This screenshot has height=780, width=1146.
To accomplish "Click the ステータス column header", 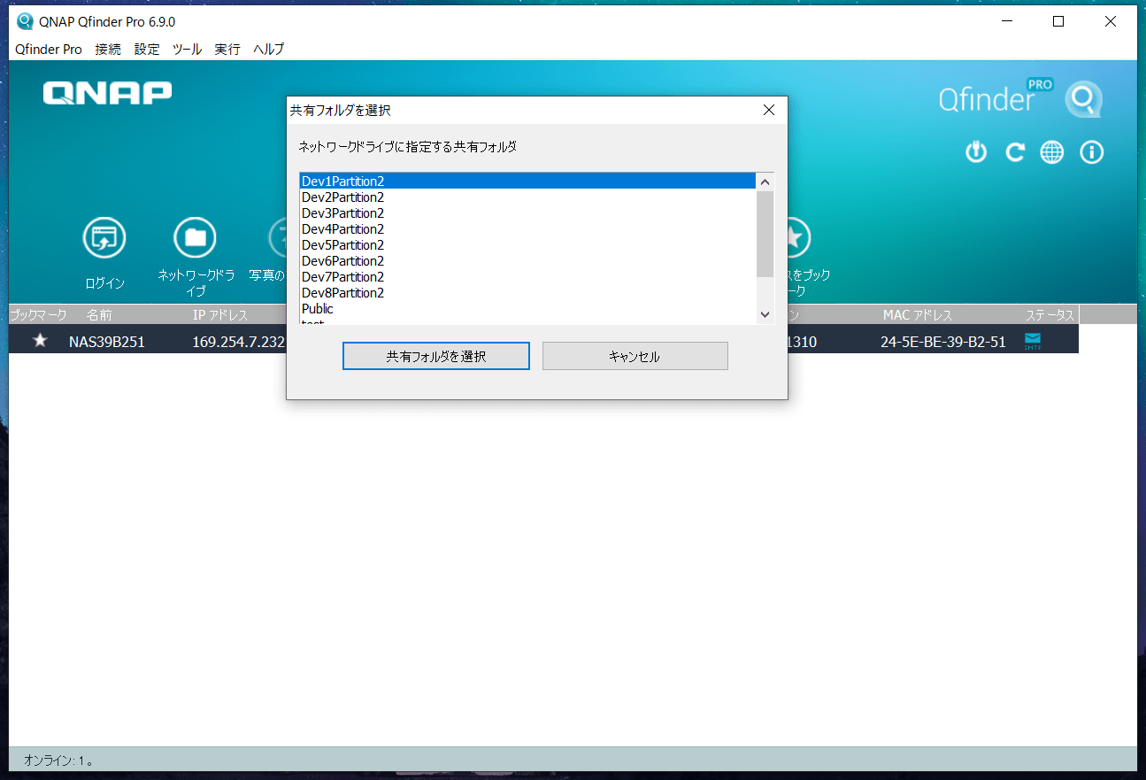I will click(1050, 315).
